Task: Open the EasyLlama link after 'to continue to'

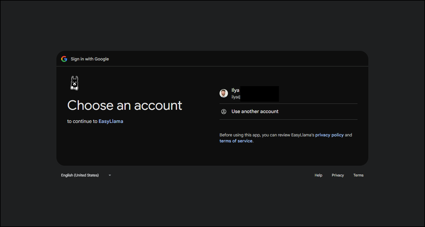Action: (111, 121)
